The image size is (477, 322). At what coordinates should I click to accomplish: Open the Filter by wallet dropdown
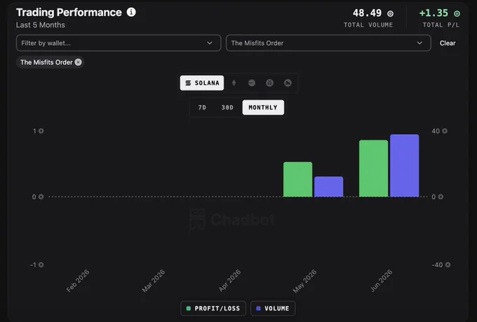pyautogui.click(x=119, y=43)
